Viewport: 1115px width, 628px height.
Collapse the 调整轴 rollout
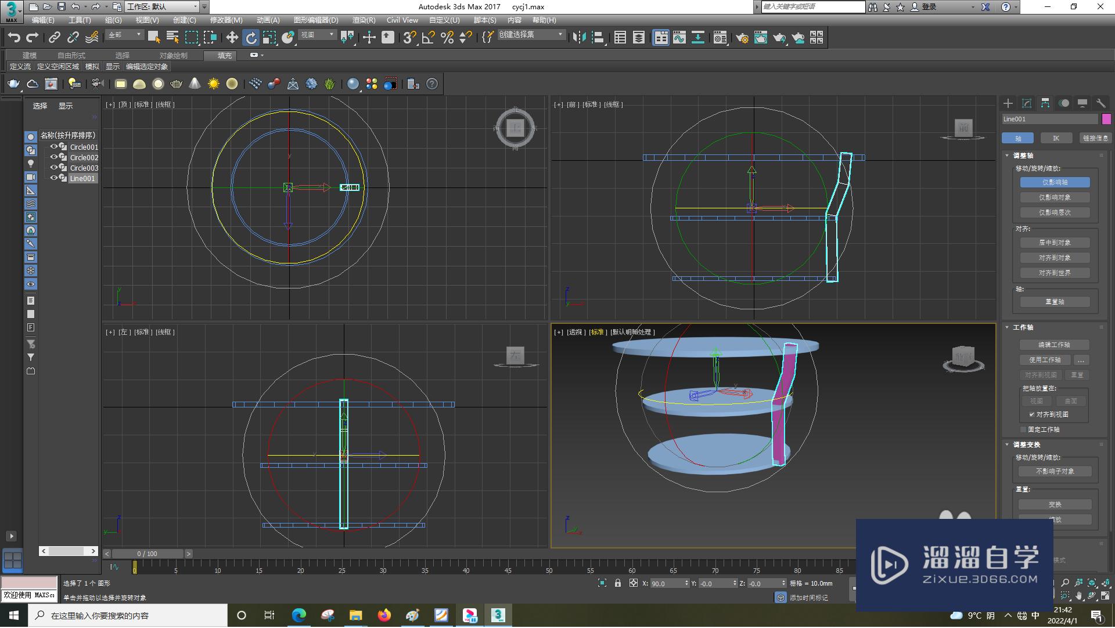tap(1007, 156)
